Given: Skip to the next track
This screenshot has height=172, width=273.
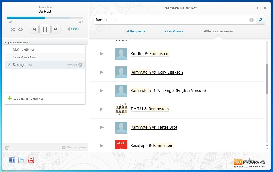Looking at the screenshot, I should [56, 29].
